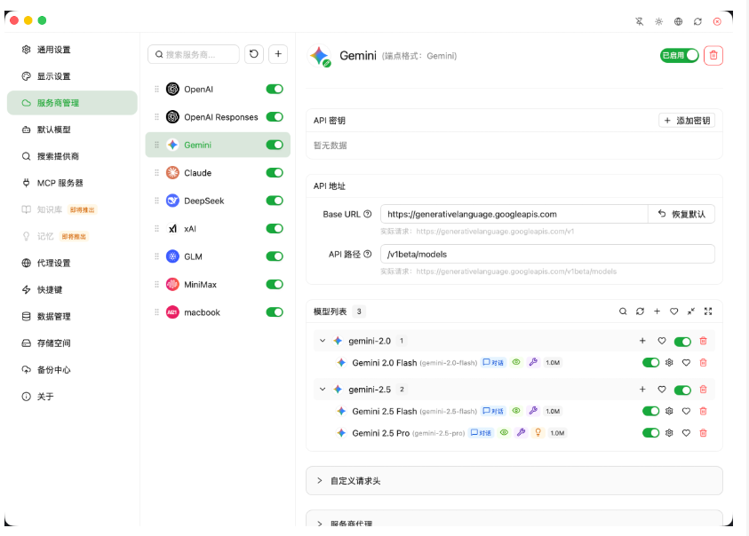Open 关于 in sidebar

tap(72, 397)
